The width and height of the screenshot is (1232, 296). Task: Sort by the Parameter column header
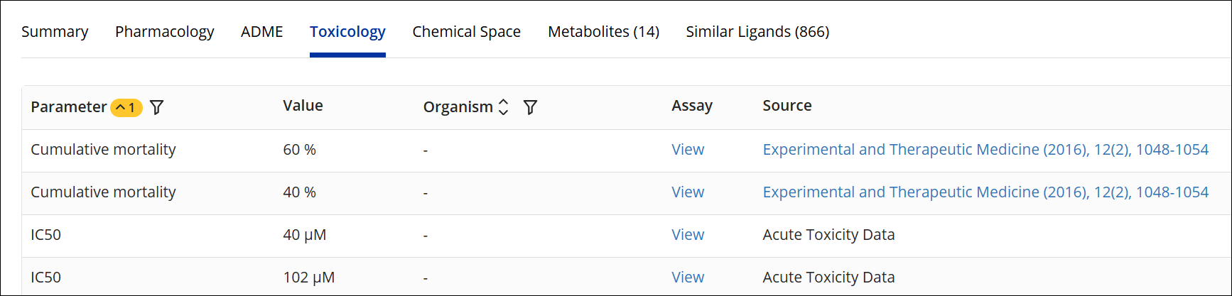(x=68, y=107)
